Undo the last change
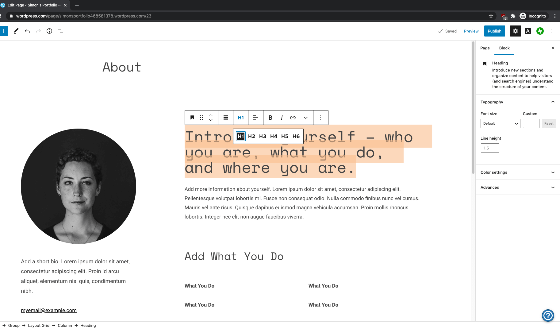Viewport: 560px width, 329px height. click(x=27, y=31)
